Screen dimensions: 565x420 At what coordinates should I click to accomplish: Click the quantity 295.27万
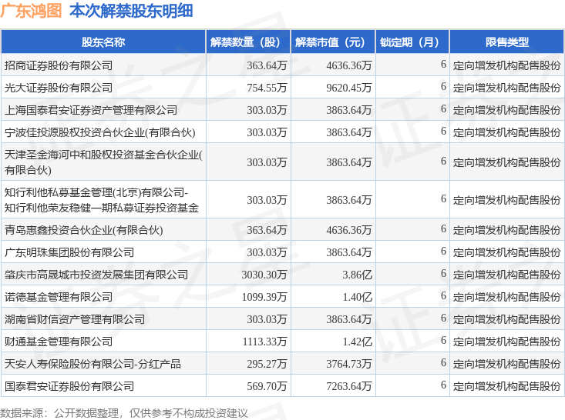point(267,364)
